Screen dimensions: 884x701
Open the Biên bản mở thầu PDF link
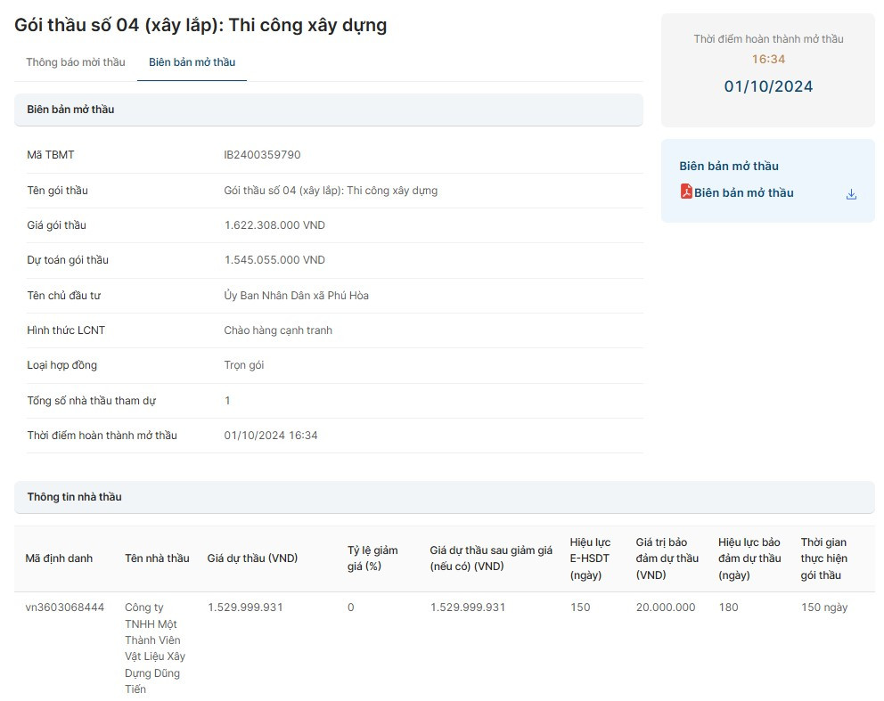[x=743, y=193]
